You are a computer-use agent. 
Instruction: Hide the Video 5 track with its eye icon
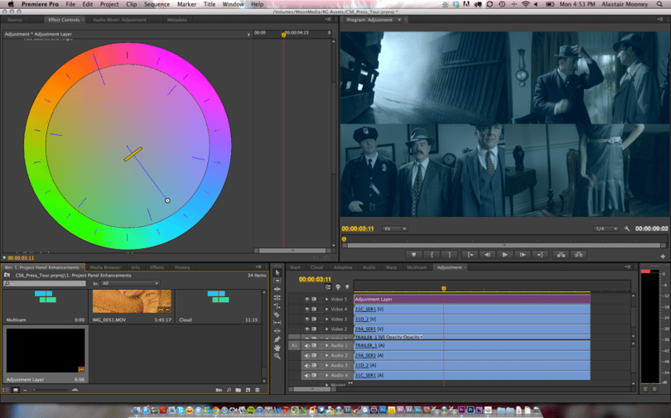point(307,299)
